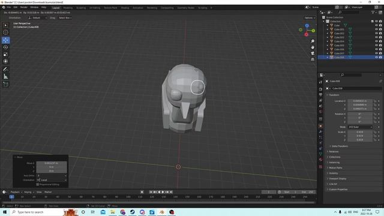The width and height of the screenshot is (384, 216).
Task: Disable Cube.007 in renders via camera icon
Action: pos(380,53)
